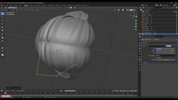Viewport: 178px width, 100px height.
Task: Open the Control Points header menu
Action: 30,10
